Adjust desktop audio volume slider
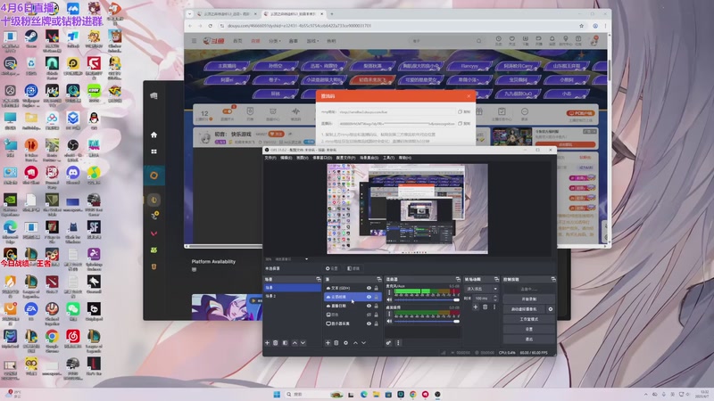 coord(427,322)
